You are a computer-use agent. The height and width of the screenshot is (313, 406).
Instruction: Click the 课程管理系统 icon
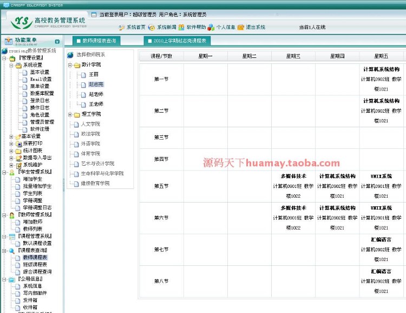point(12,237)
